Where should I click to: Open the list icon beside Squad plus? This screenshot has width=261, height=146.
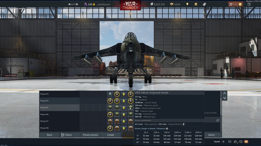(230, 142)
